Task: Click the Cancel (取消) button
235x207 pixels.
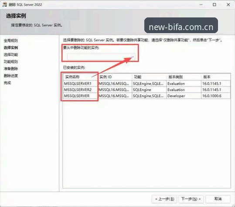Action: [218, 199]
